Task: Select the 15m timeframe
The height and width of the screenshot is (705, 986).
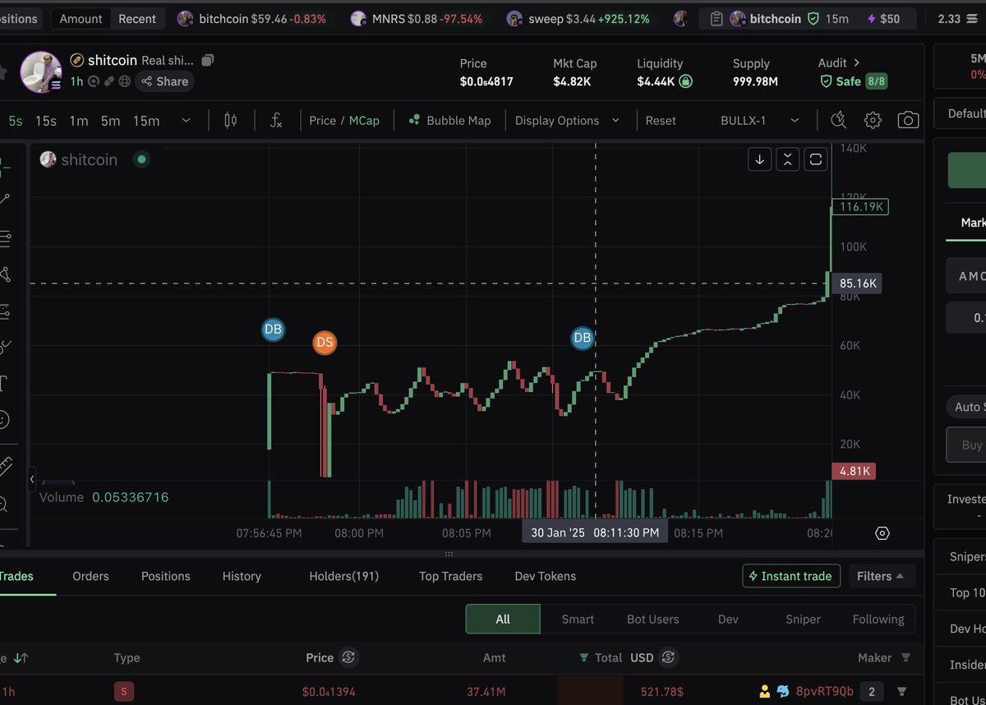Action: click(146, 121)
